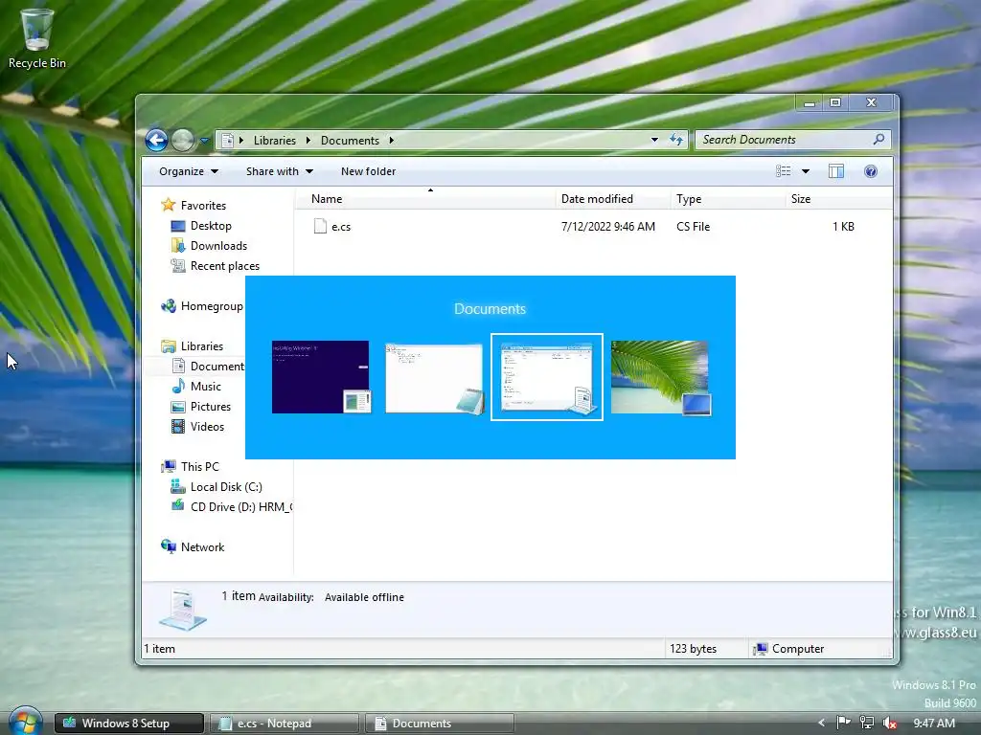Open the CD Drive (D:) entry
Image resolution: width=981 pixels, height=735 pixels.
pos(240,507)
